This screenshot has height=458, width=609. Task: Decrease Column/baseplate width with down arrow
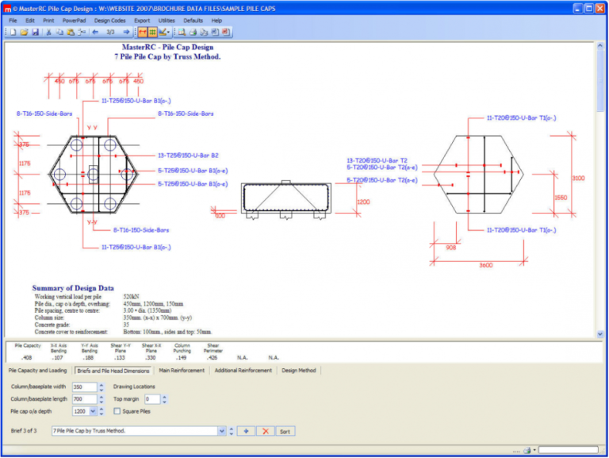(x=101, y=390)
